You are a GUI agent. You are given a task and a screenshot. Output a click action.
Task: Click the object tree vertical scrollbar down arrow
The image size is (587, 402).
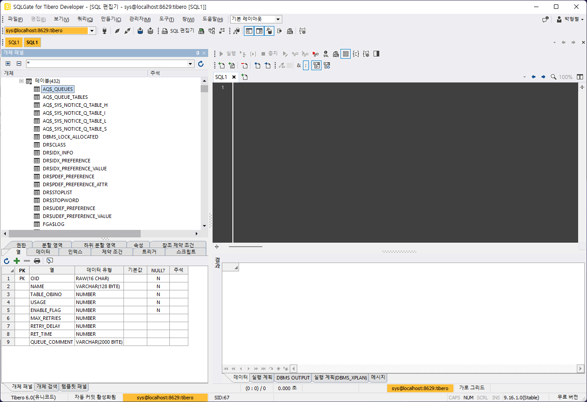point(204,226)
